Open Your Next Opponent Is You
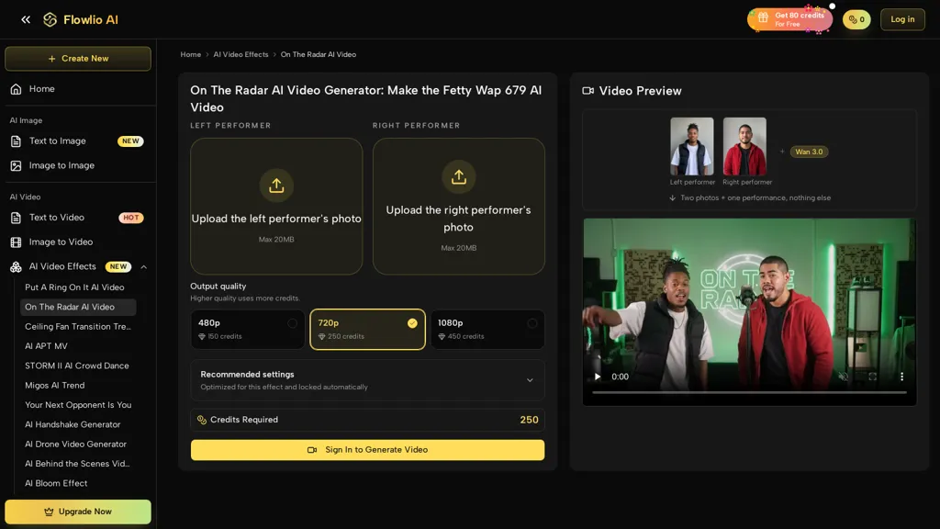Image resolution: width=940 pixels, height=529 pixels. click(x=78, y=405)
